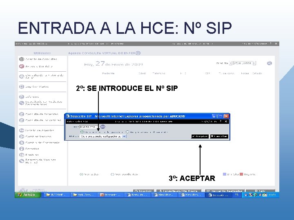Click the magnifier icon beside the date selector
Viewport: 294px width, 220px height.
click(x=269, y=63)
